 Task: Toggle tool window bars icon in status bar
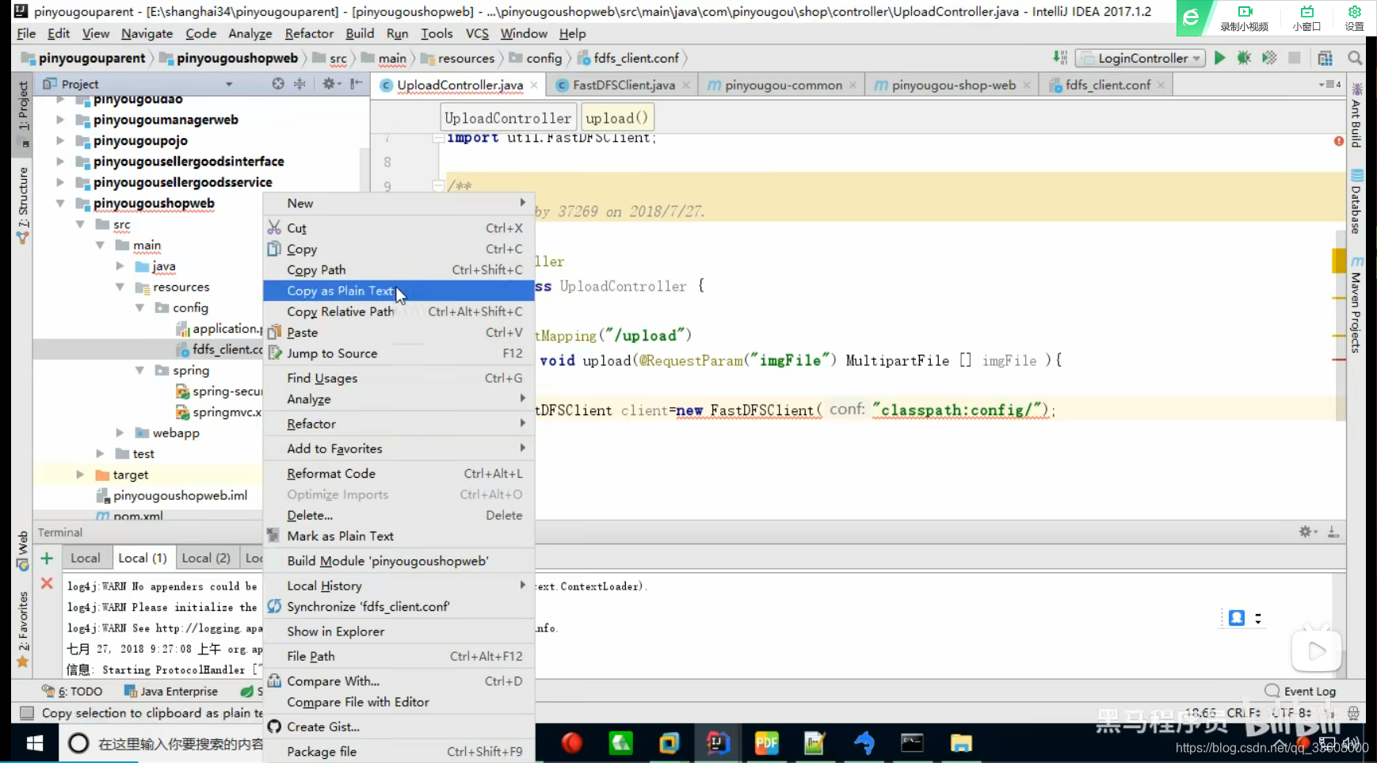(27, 713)
